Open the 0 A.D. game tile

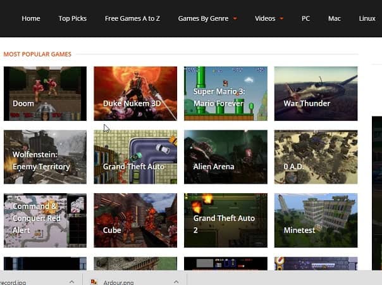[x=316, y=157]
